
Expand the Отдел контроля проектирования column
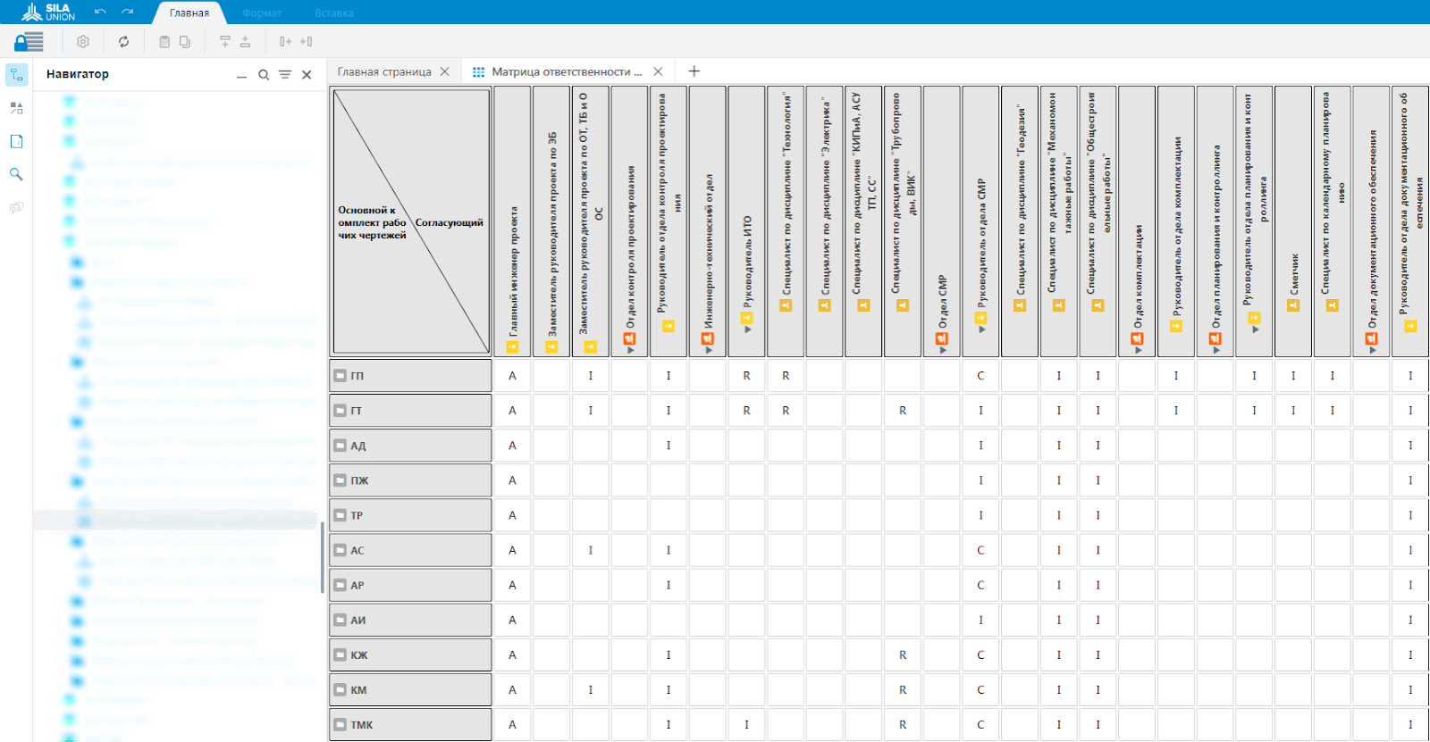tap(630, 349)
